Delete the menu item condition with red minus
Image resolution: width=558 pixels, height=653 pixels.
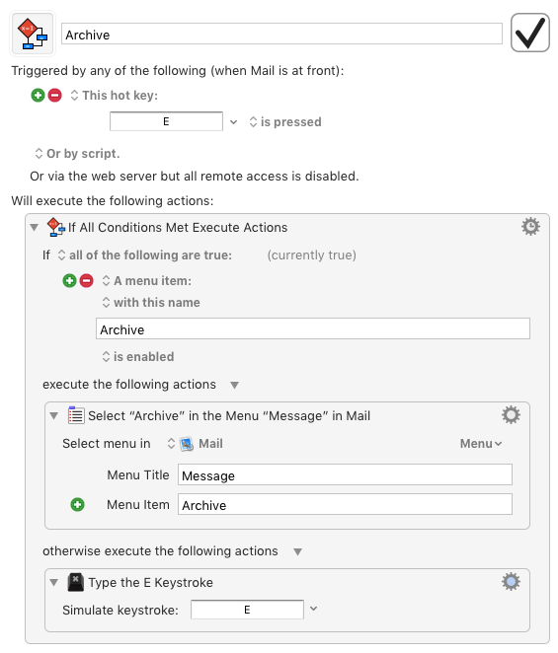click(86, 281)
